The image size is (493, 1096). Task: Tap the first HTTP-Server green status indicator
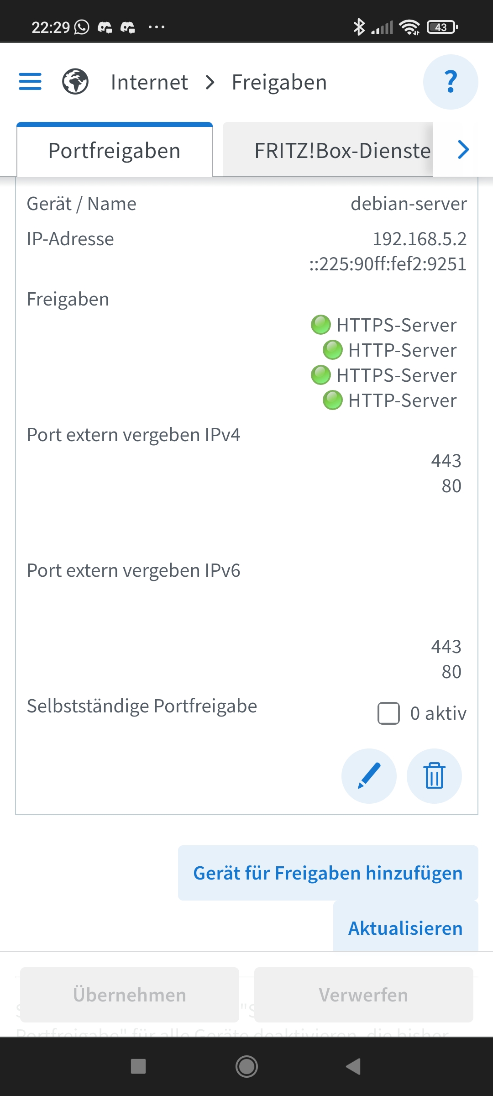(x=333, y=350)
